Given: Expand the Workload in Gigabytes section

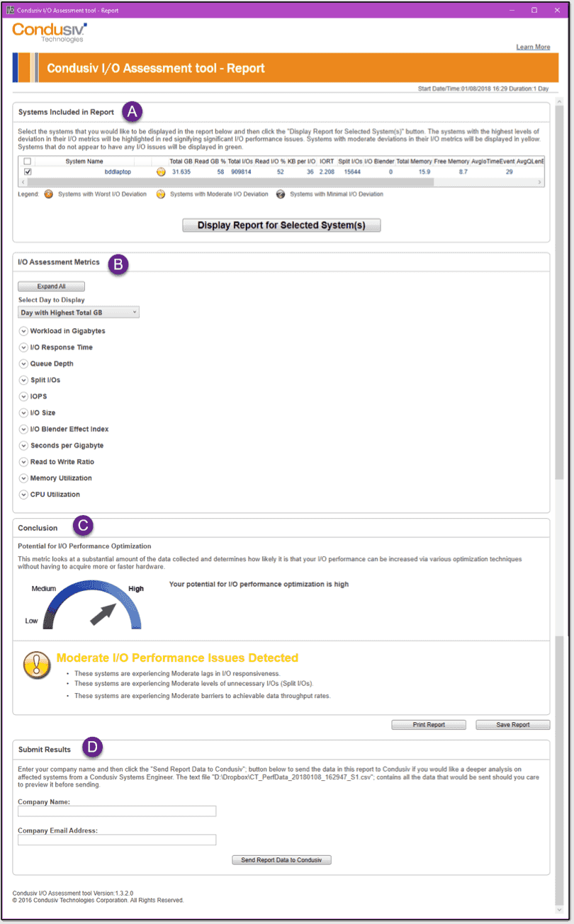Looking at the screenshot, I should pos(23,331).
